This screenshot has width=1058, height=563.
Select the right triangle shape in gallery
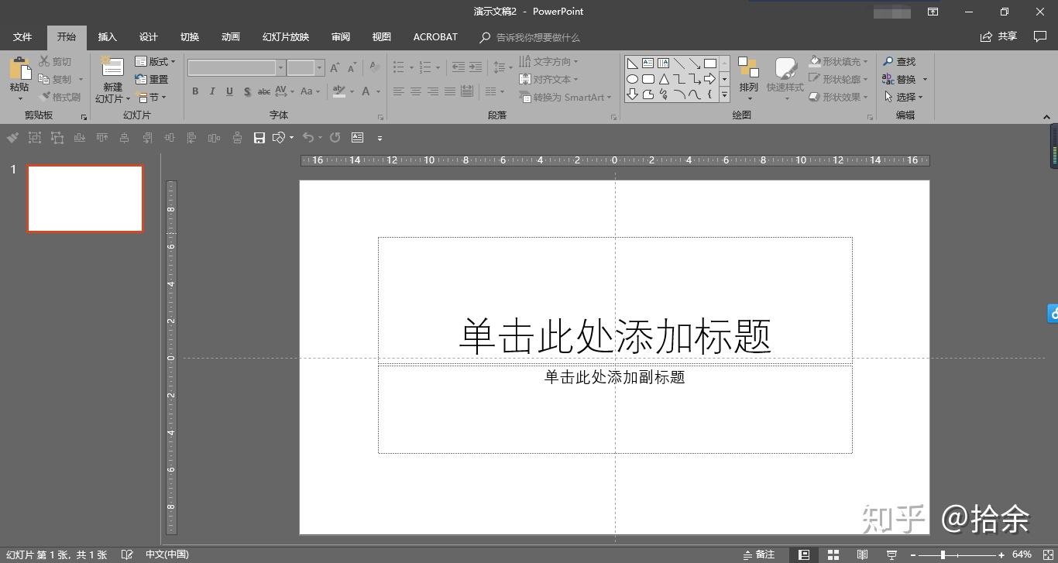(633, 64)
